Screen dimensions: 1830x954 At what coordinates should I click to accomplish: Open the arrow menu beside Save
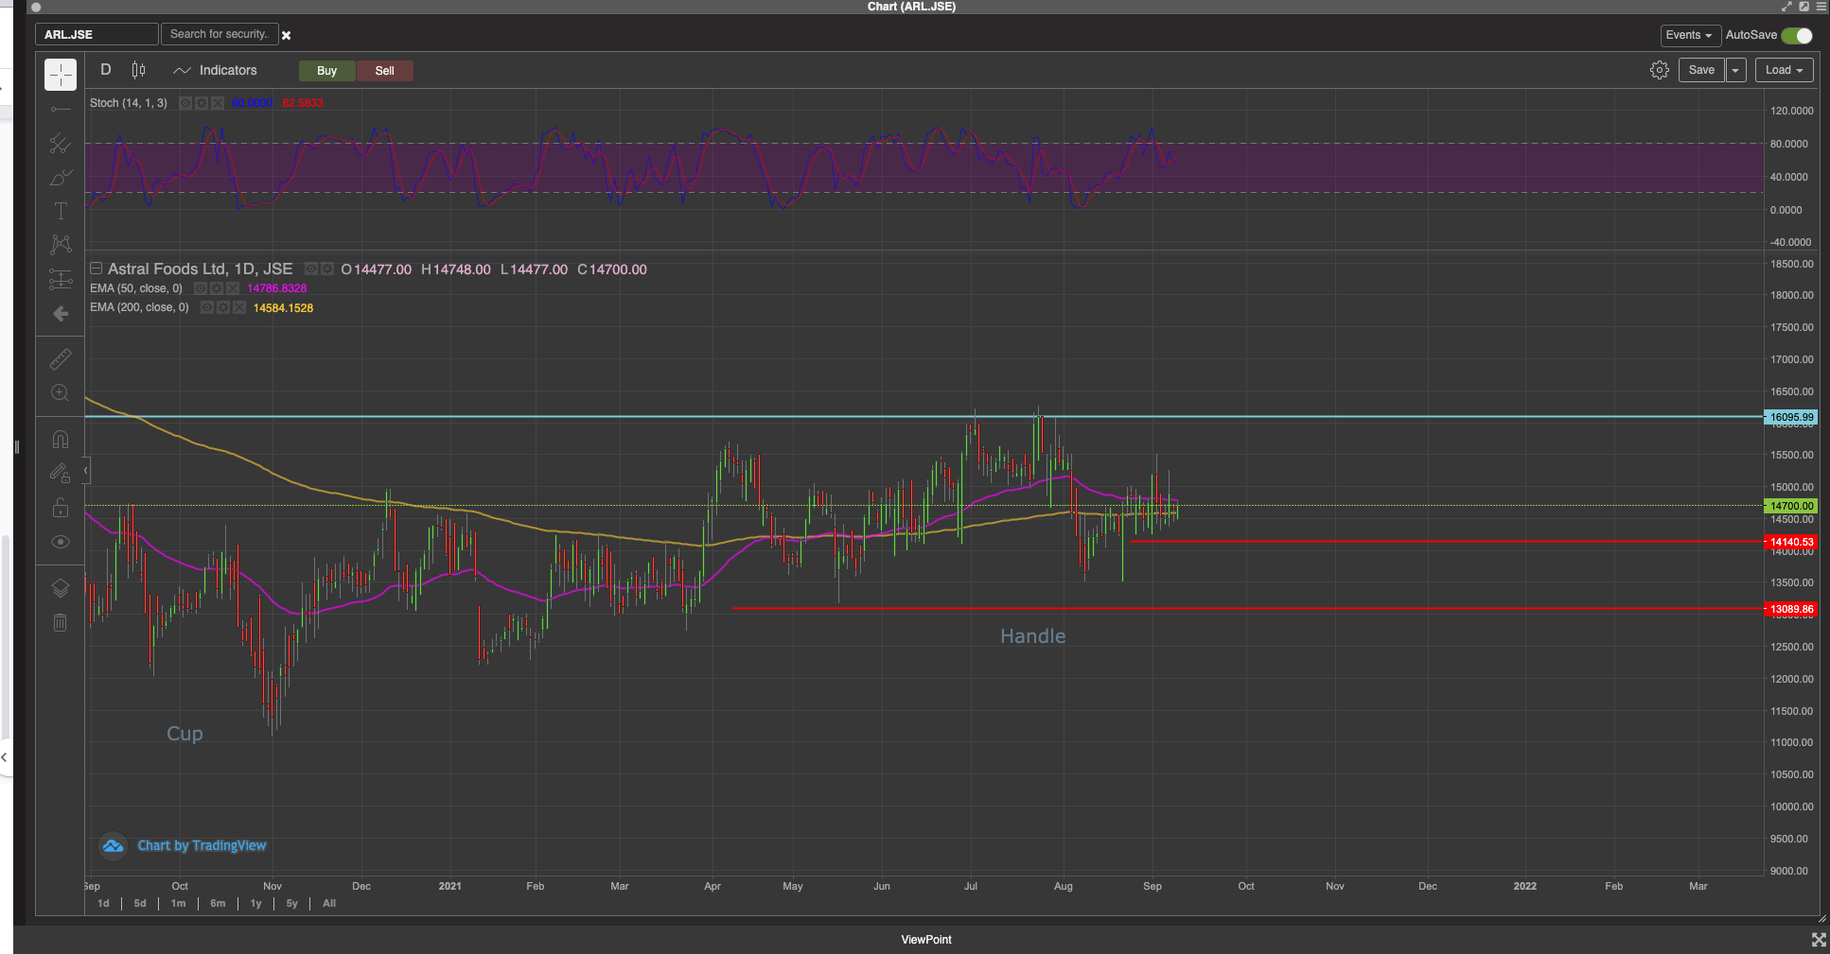tap(1735, 71)
